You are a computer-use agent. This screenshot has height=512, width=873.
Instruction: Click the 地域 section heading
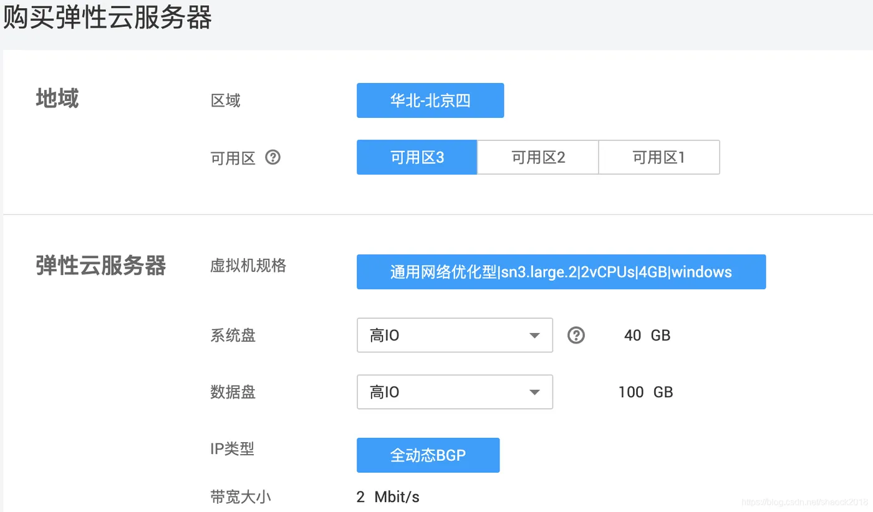[x=57, y=99]
